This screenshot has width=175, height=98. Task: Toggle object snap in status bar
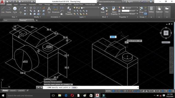point(138,91)
